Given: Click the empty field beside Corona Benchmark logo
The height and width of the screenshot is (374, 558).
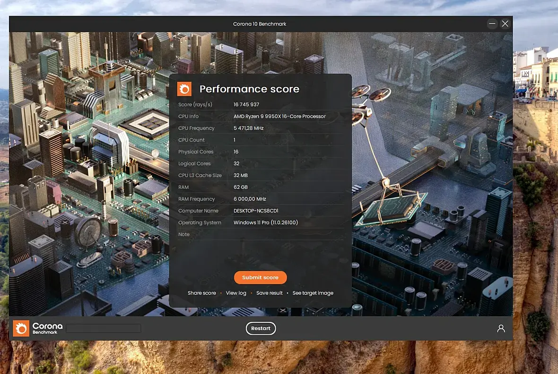Looking at the screenshot, I should point(103,329).
